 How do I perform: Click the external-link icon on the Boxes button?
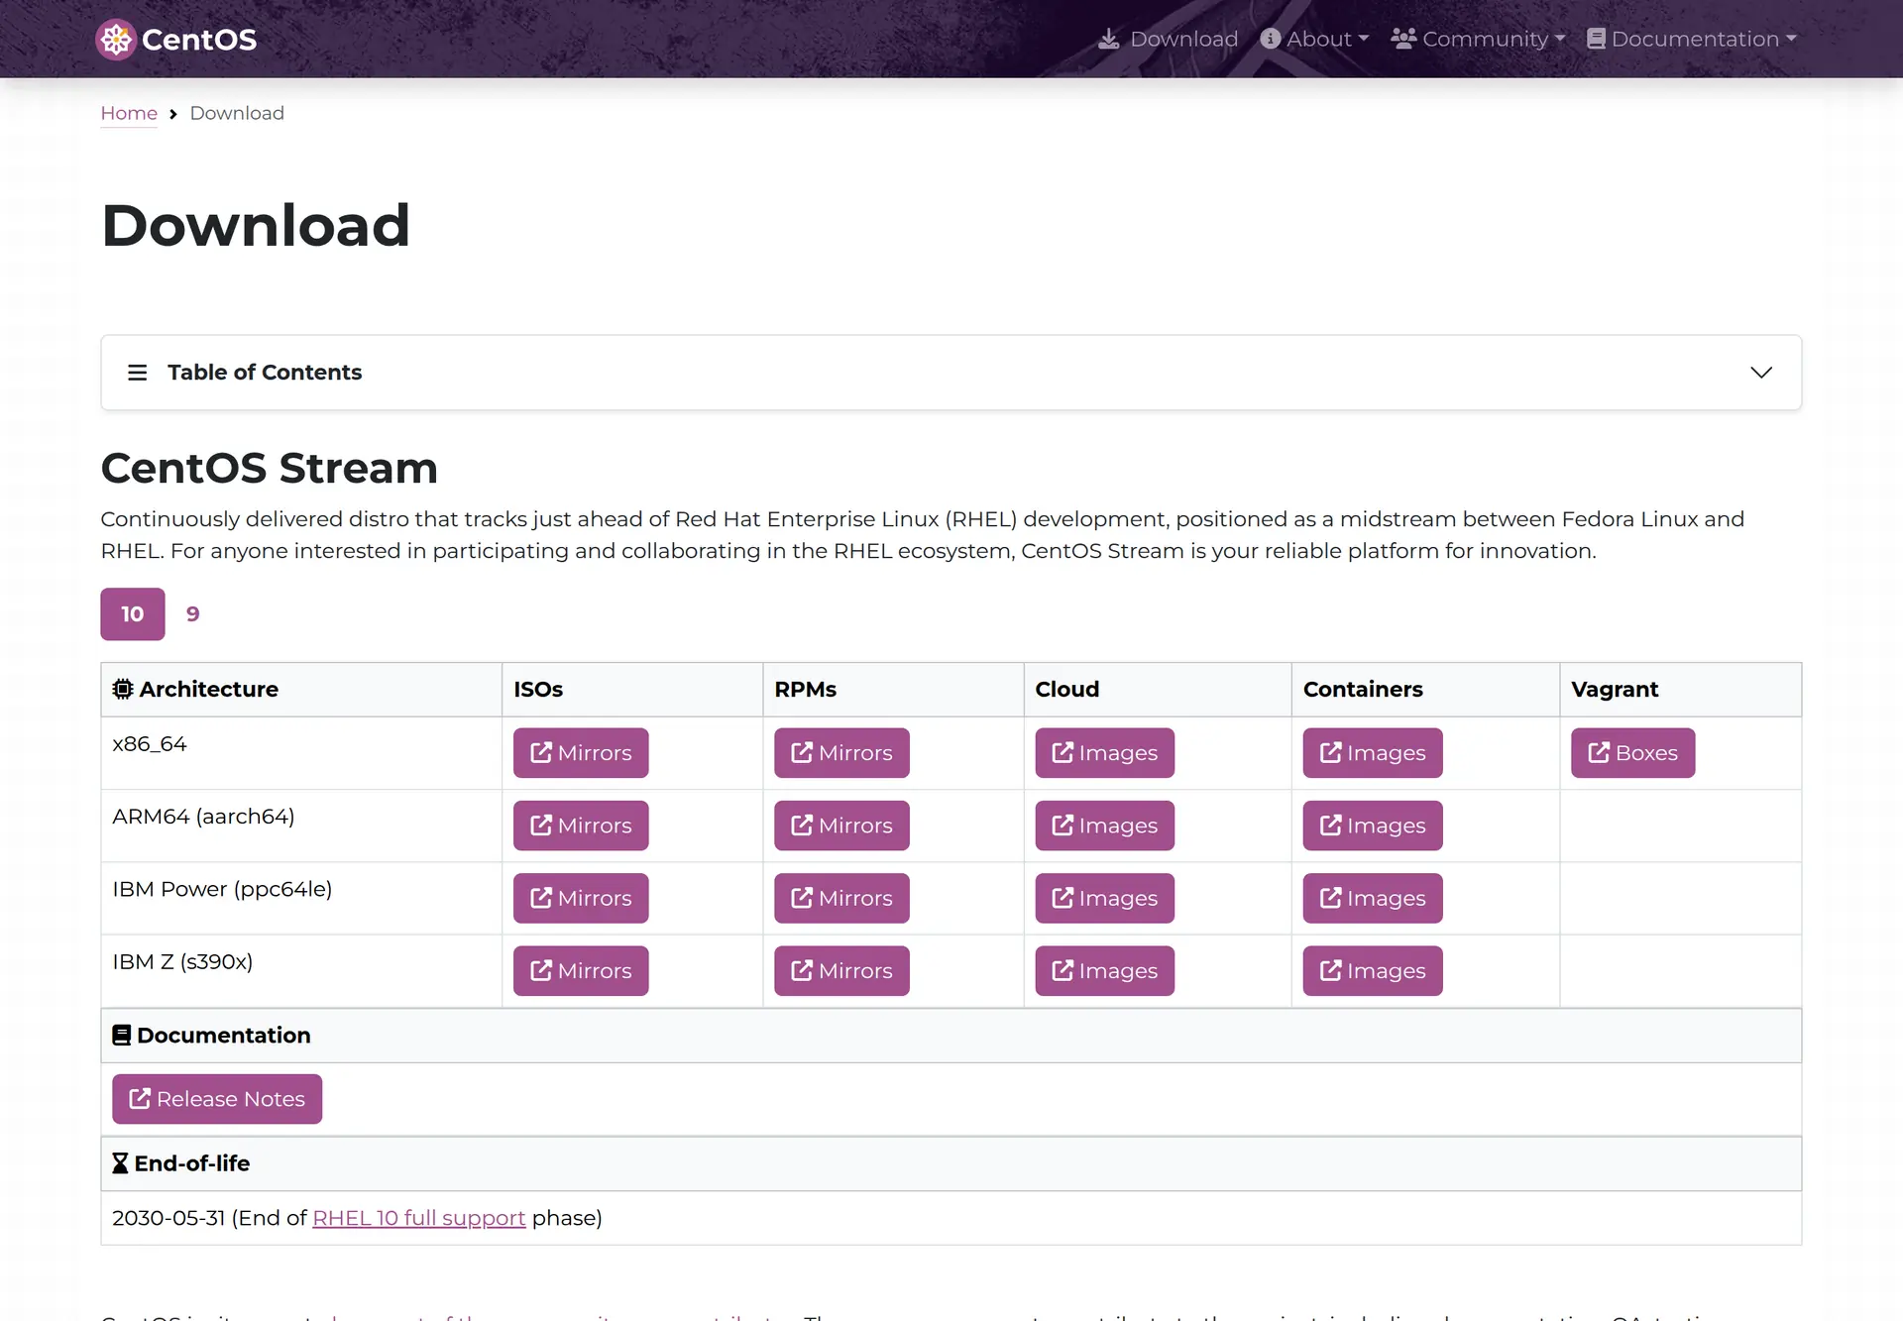(1599, 753)
